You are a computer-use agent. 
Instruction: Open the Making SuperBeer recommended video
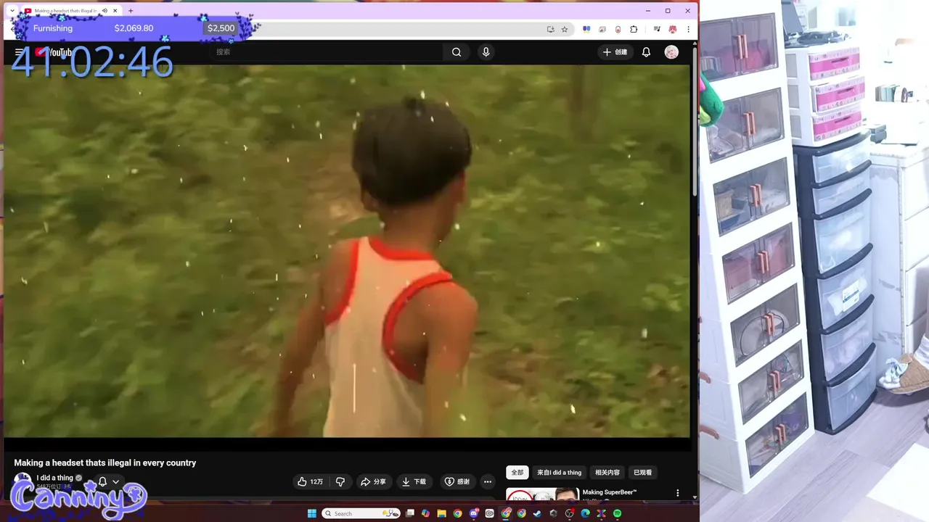(610, 492)
